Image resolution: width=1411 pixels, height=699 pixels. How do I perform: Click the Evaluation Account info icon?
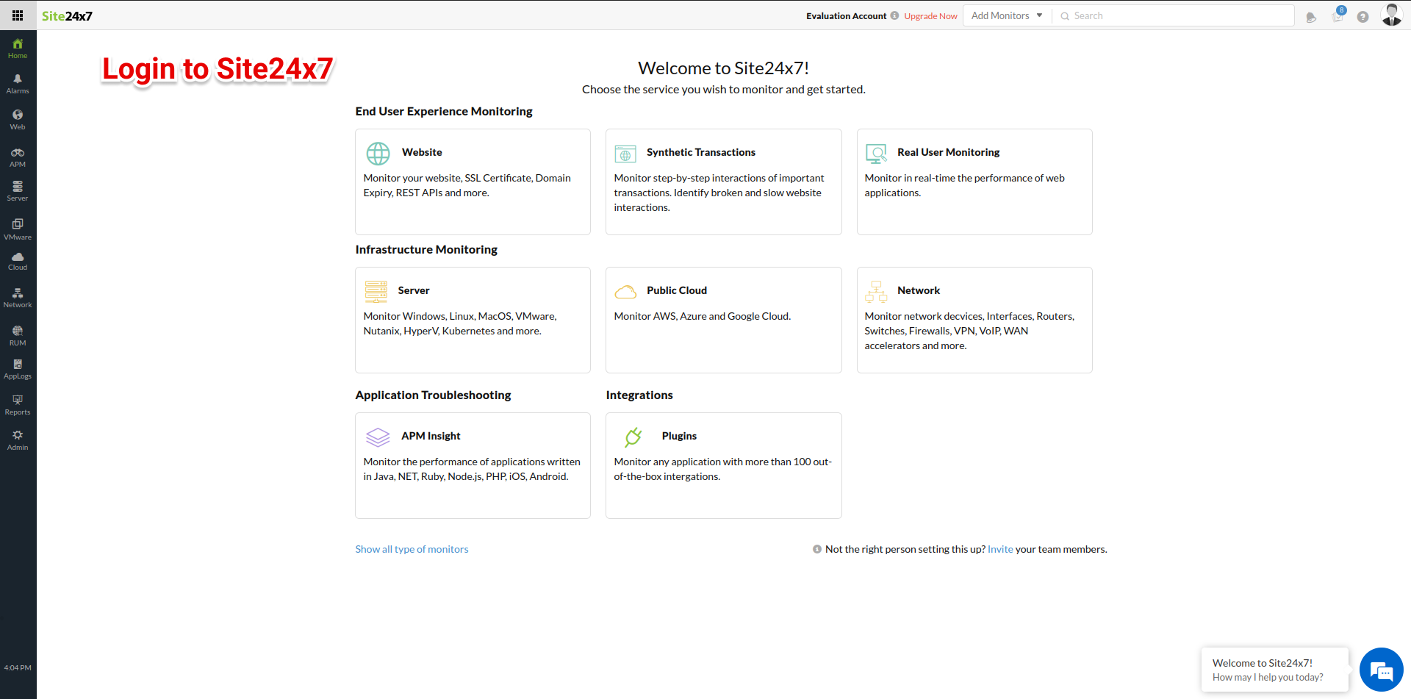[894, 15]
